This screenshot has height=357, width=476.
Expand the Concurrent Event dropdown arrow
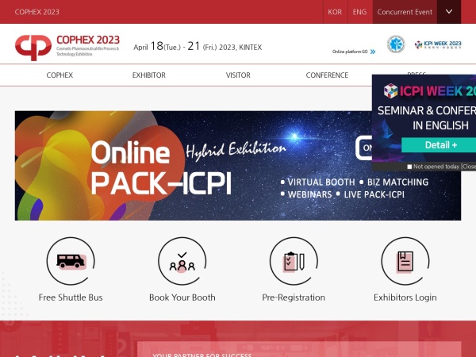click(x=449, y=12)
